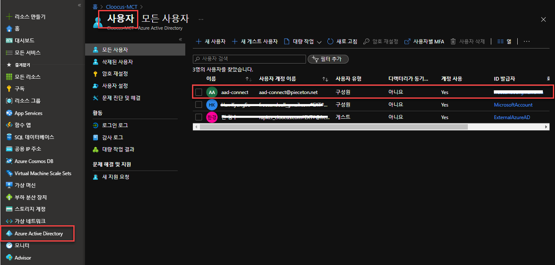Click the 스토리지 계정 icon
This screenshot has height=265, width=555.
(9, 209)
